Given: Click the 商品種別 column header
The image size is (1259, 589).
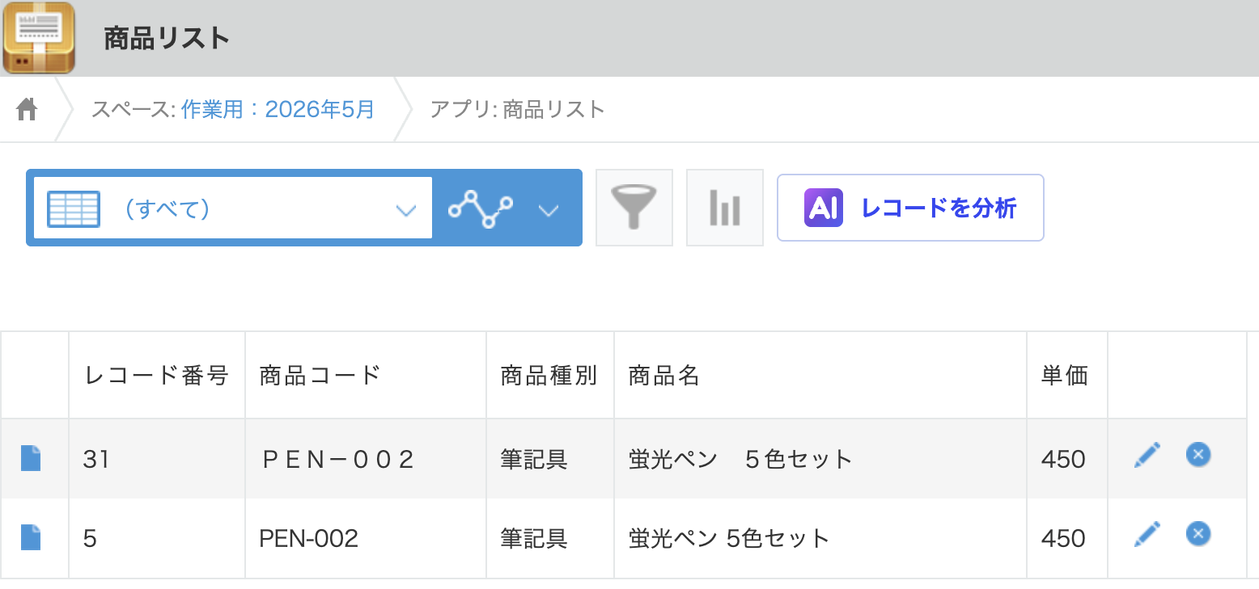Looking at the screenshot, I should (x=550, y=375).
